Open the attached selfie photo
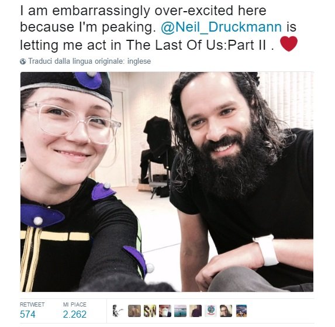The image size is (335, 327). [x=167, y=182]
